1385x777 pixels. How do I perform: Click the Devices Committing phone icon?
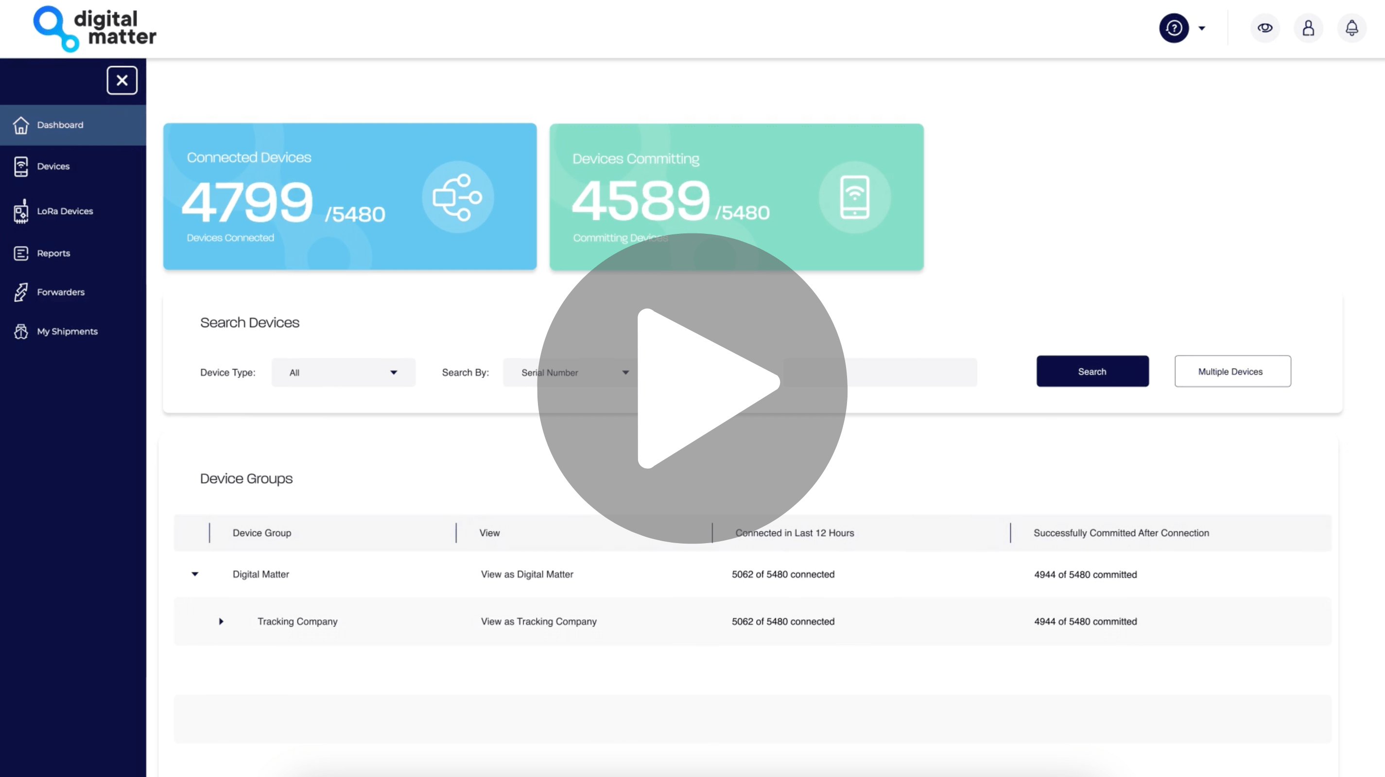(x=854, y=197)
